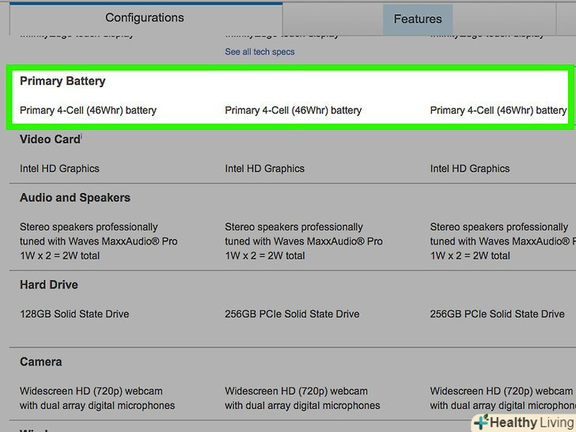Click the Camera section heading
Viewport: 576px width, 432px height.
tap(40, 362)
